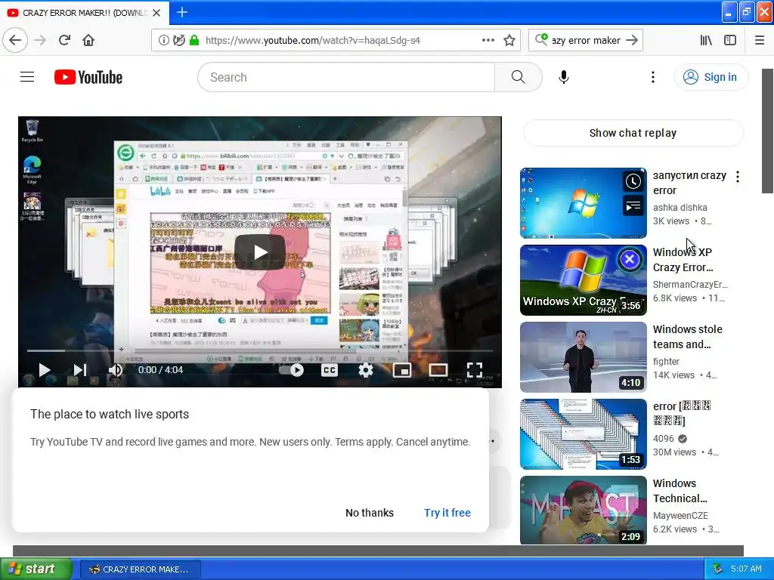Open the browser Library icon
The image size is (774, 580).
(x=706, y=40)
